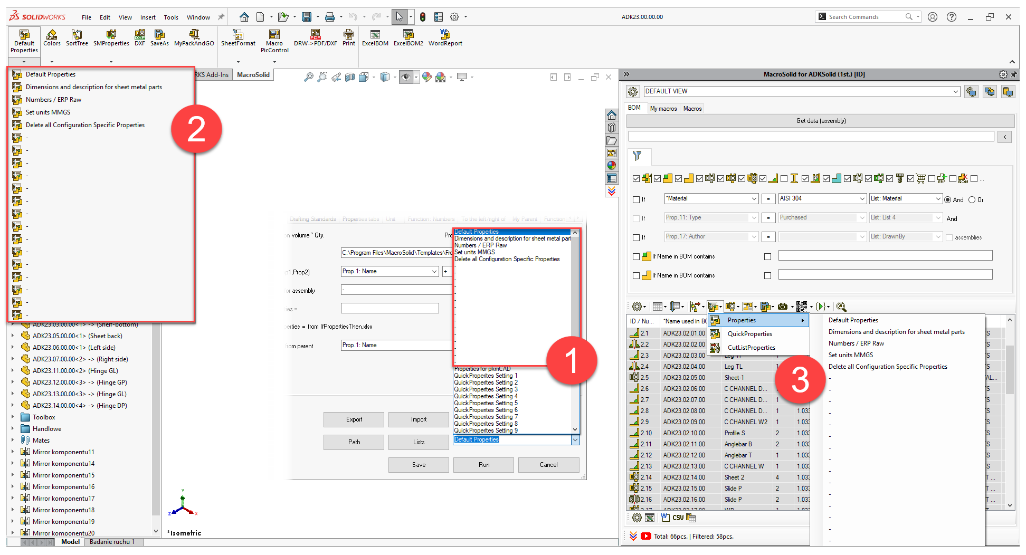Enable first 'If Name in BOM contains' checkbox
Screen dimensions: 1026x555
pyautogui.click(x=636, y=256)
